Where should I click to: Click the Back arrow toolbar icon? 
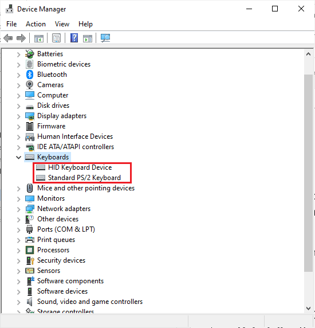(8, 38)
